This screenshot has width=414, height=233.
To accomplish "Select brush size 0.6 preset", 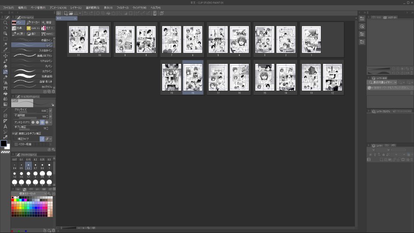I will point(28,166).
